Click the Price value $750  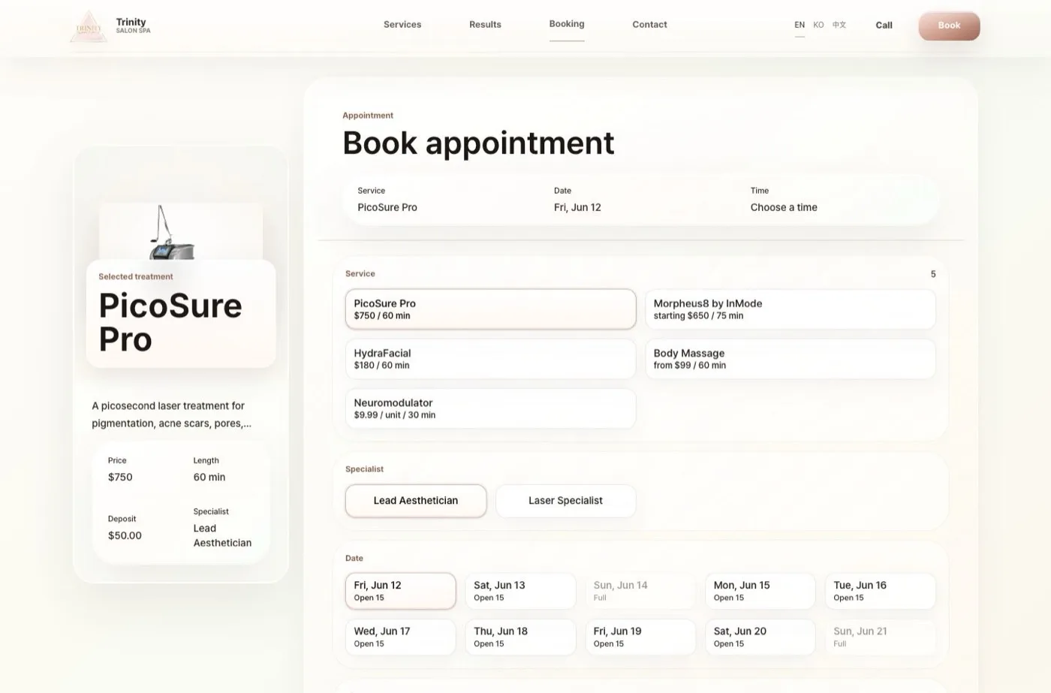[x=120, y=477]
